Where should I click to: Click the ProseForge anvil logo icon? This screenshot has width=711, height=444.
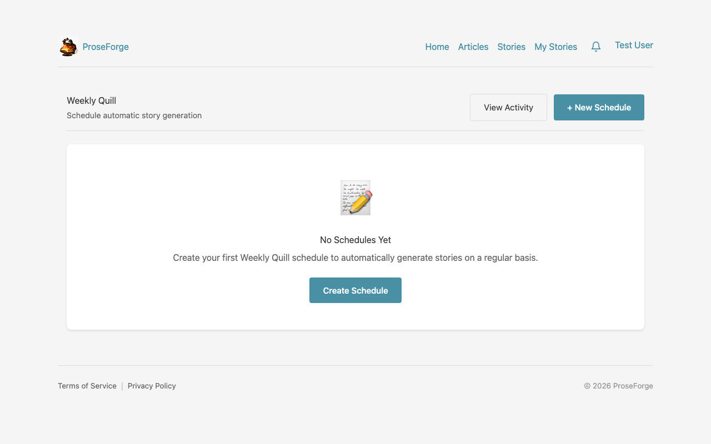[68, 47]
